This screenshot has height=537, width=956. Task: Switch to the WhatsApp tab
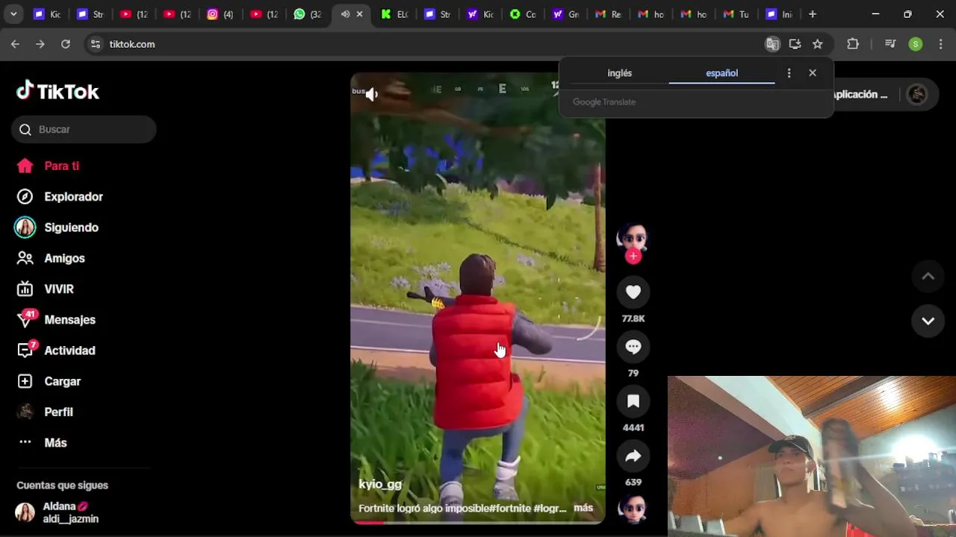307,14
